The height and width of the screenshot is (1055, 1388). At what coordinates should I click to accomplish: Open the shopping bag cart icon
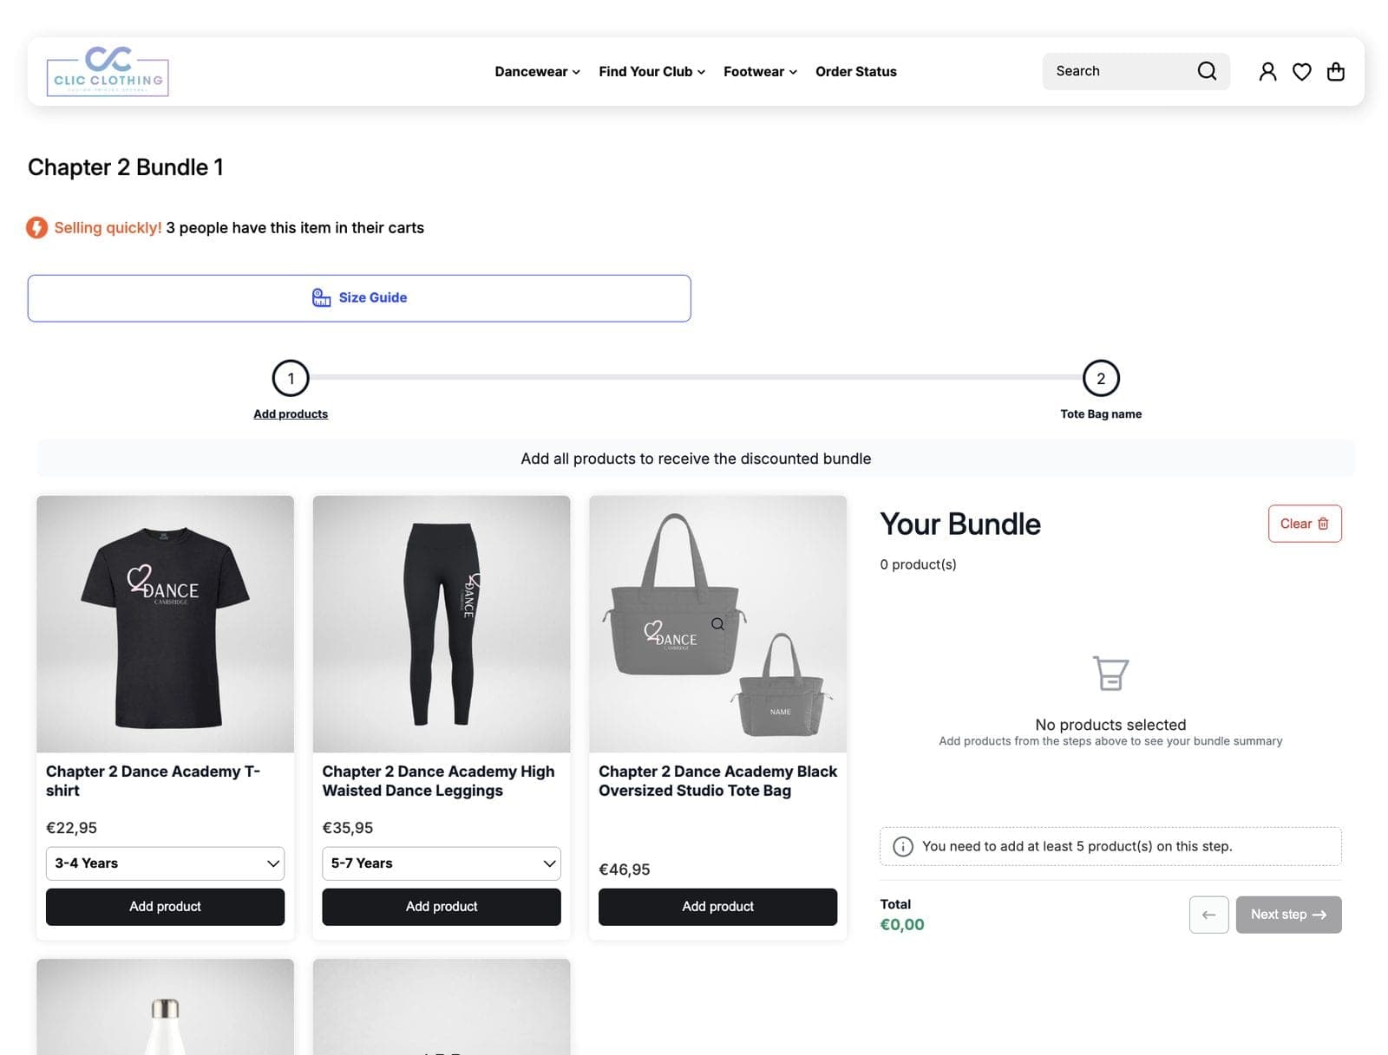1336,71
